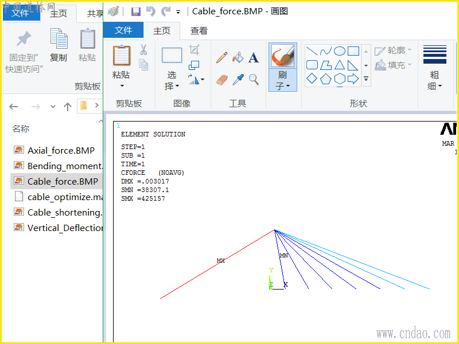Click the Paint application icon in title bar
Viewport: 459px width, 344px height.
click(x=114, y=11)
